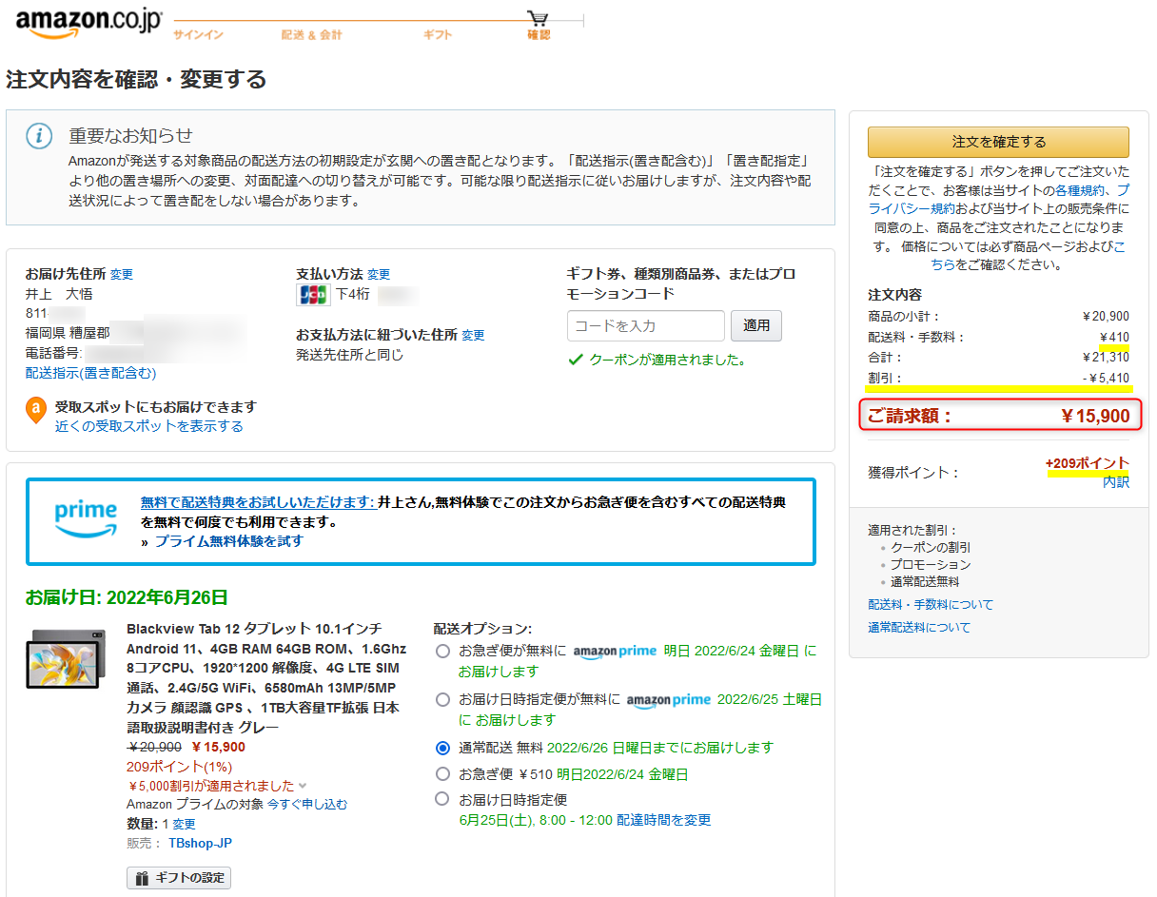The image size is (1157, 897).
Task: Click 近くの受取スポットを表示する link
Action: 149,426
